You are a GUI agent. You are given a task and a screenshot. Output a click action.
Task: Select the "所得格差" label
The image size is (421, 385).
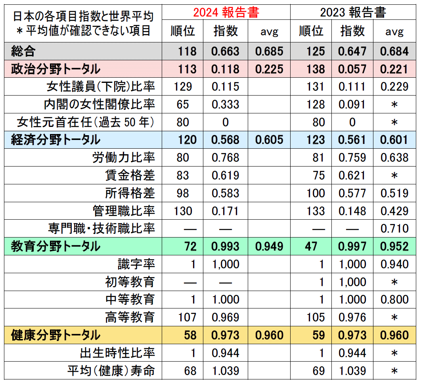[x=130, y=193]
